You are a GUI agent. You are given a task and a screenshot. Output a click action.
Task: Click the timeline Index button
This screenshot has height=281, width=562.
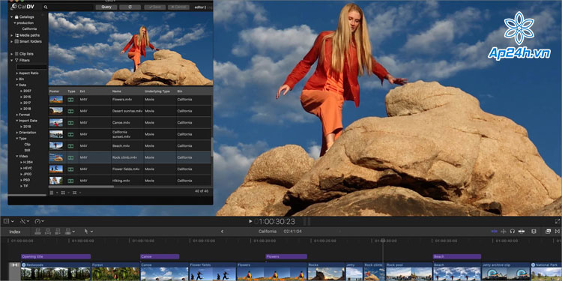pos(15,232)
